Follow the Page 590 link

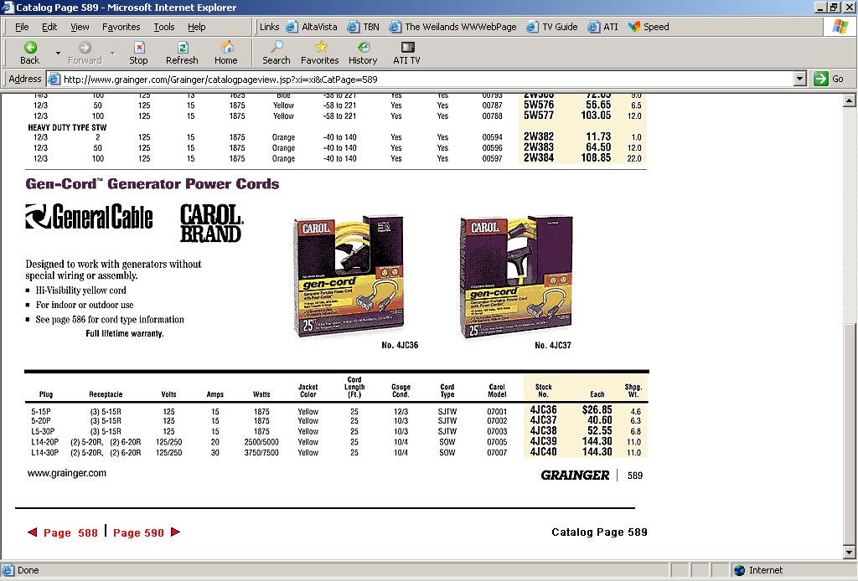[138, 532]
